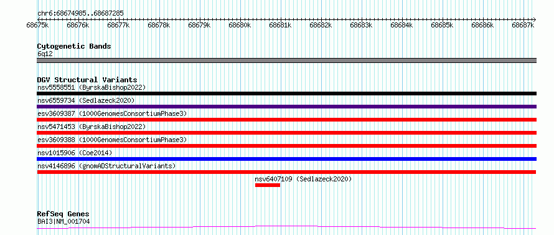
Task: Click the 68677k ruler tick label
Action: pyautogui.click(x=119, y=25)
